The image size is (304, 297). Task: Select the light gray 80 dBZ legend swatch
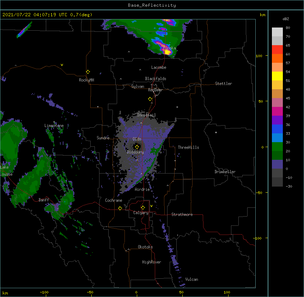277,32
